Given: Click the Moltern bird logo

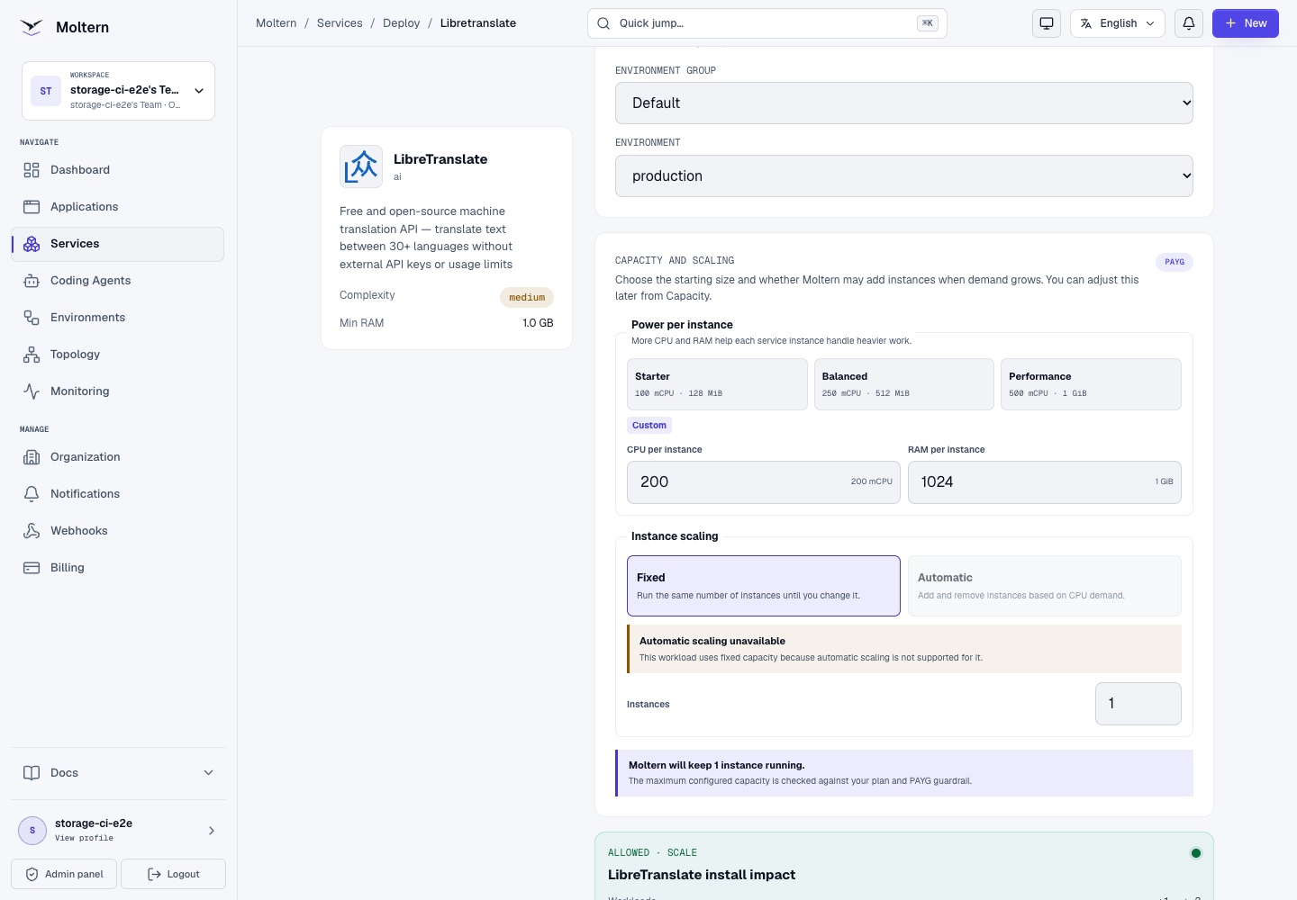Looking at the screenshot, I should [x=32, y=27].
